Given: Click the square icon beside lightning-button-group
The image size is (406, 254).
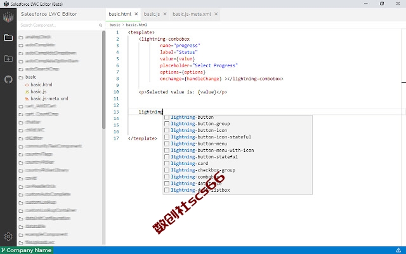Looking at the screenshot, I should click(x=167, y=124).
